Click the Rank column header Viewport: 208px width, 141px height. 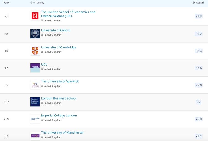[6, 3]
